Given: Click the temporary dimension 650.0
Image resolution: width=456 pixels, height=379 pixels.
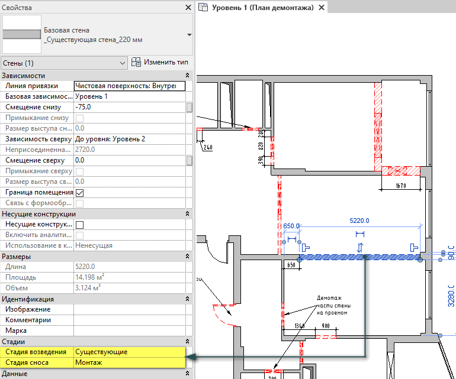Looking at the screenshot, I should coord(291,226).
